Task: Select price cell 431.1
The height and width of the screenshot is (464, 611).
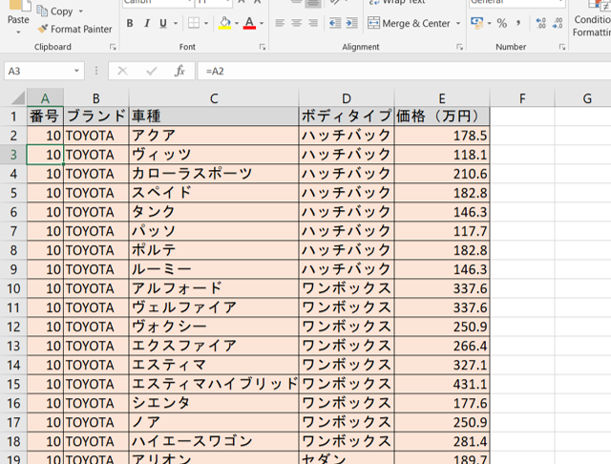Action: point(442,384)
